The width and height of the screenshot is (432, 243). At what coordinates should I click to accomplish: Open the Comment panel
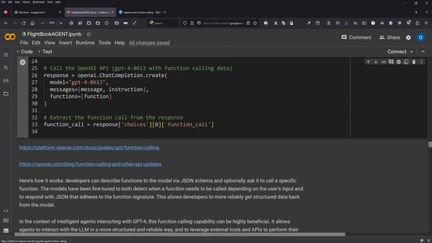click(x=356, y=38)
